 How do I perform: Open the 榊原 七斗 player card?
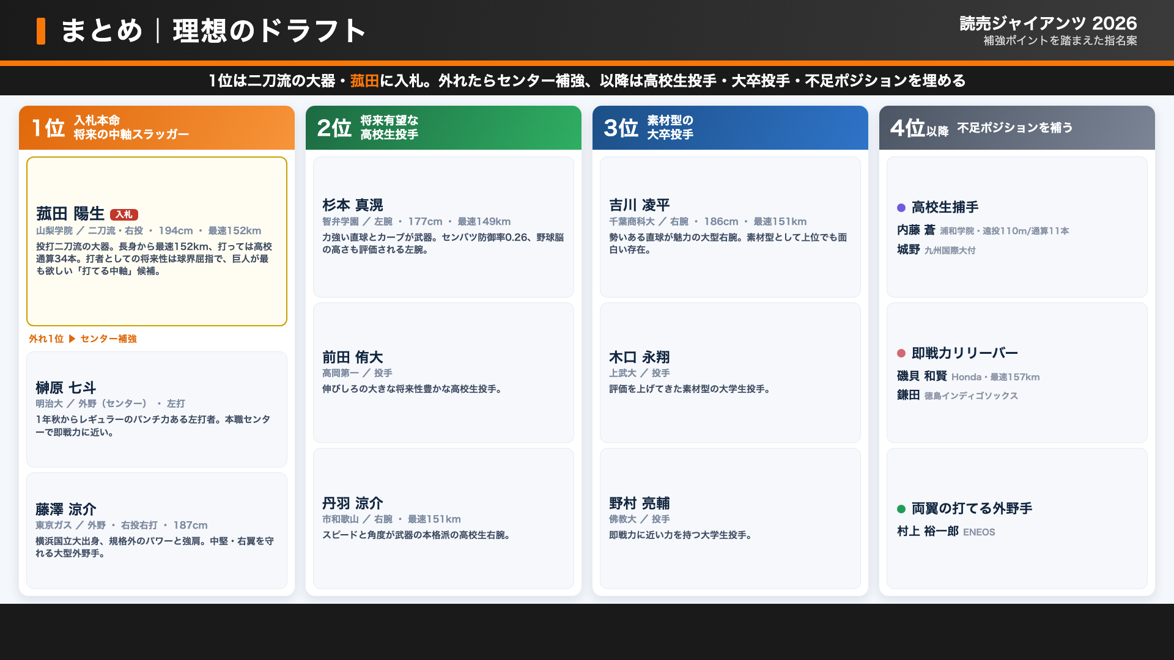click(x=157, y=409)
